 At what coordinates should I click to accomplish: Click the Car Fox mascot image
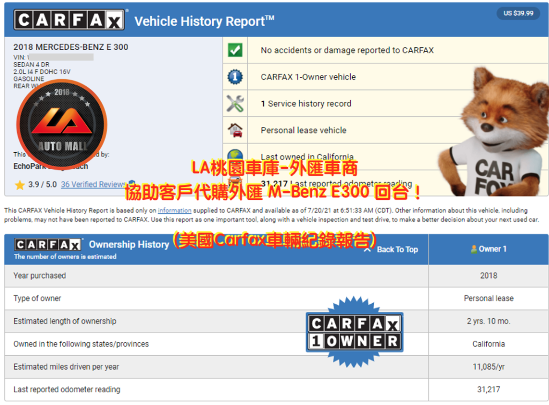(494, 131)
